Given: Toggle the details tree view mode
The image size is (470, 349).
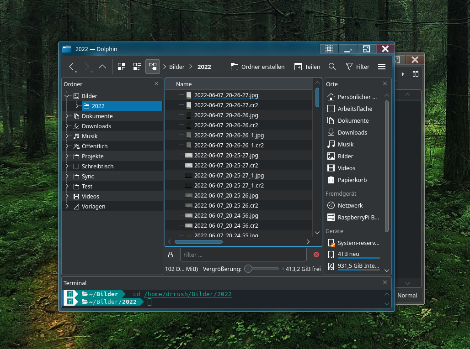Looking at the screenshot, I should coord(153,67).
